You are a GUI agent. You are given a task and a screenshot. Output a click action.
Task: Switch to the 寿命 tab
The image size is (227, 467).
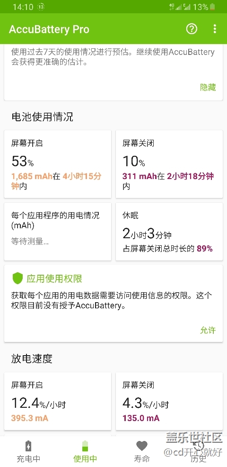[x=141, y=450]
